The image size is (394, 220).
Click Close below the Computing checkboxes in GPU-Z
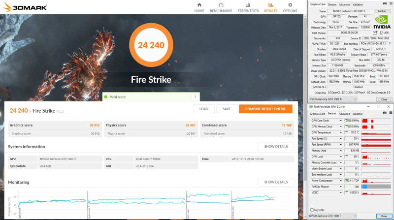click(384, 99)
